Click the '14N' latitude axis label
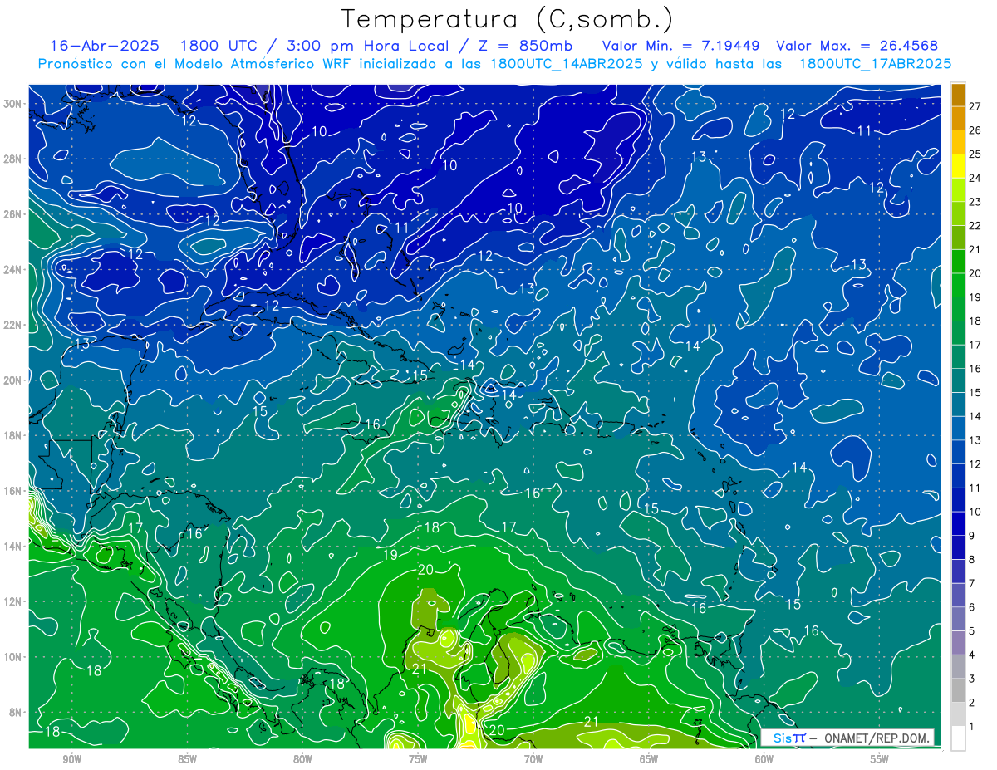Screen dimensions: 997x770 tap(14, 546)
